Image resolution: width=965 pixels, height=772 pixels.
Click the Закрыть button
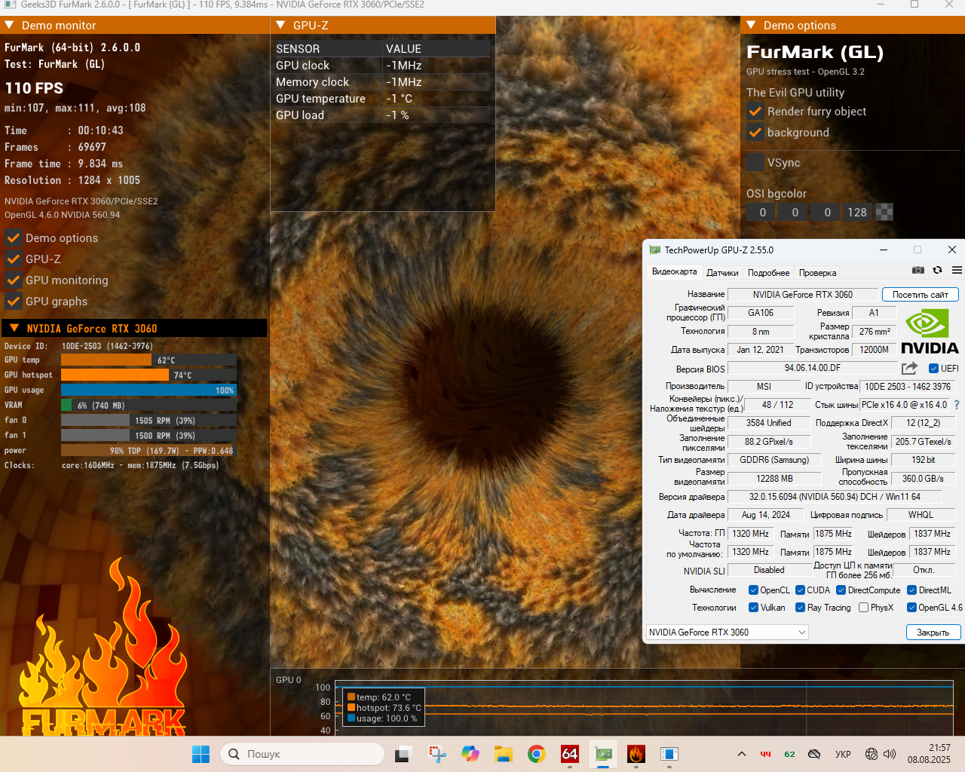point(933,633)
